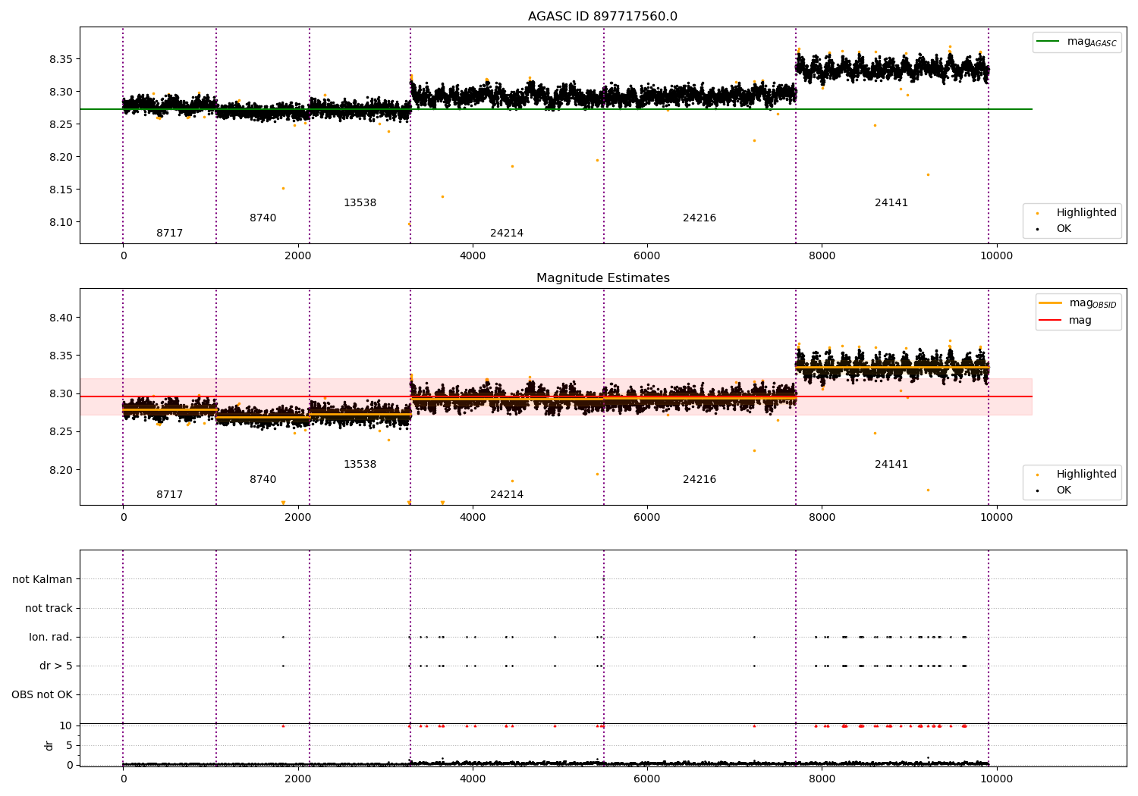Click the "OBS not OK" axis label

(42, 694)
